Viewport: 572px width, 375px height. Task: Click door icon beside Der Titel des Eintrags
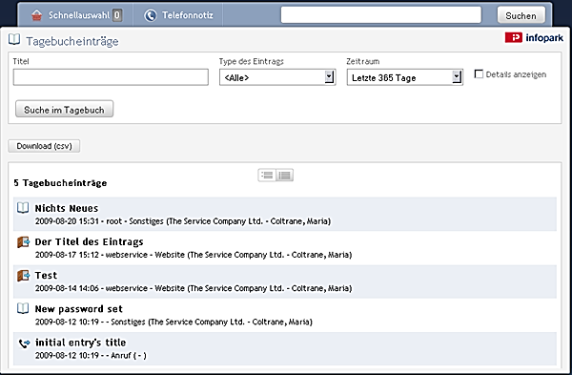23,242
